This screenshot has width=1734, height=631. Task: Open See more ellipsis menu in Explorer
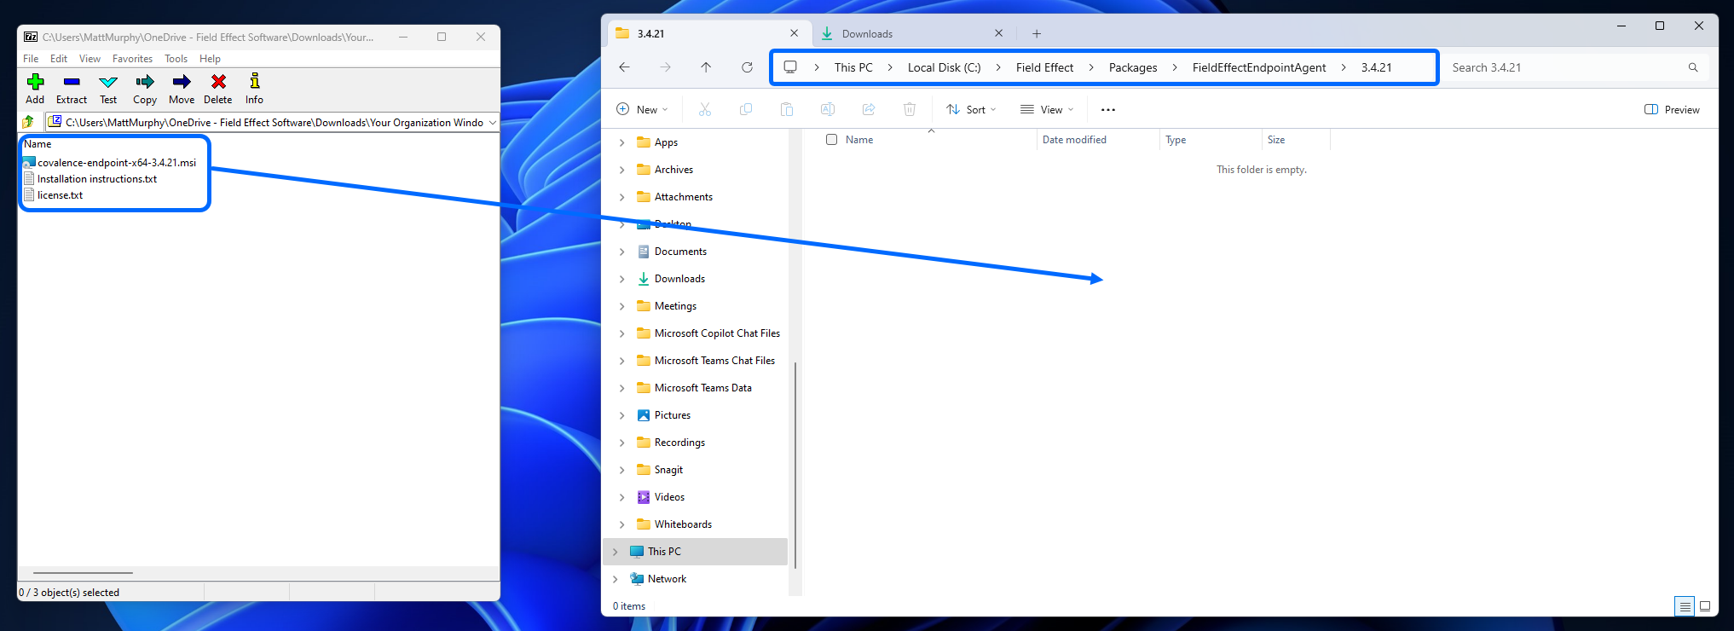point(1108,109)
